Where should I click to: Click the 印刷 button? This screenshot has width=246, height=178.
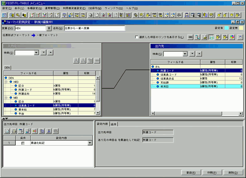(x=212, y=173)
